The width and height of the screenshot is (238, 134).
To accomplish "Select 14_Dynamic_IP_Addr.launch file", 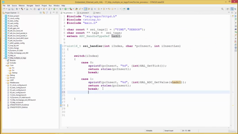I will pos(20,98).
